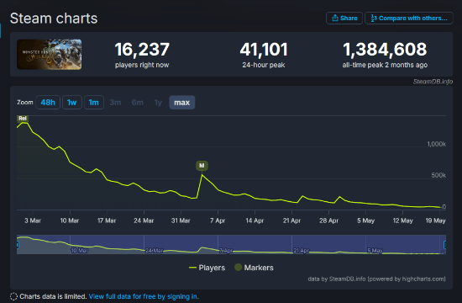Viewport: 462px width, 303px height.
Task: Click the SteamDB.info credit text
Action: click(433, 82)
